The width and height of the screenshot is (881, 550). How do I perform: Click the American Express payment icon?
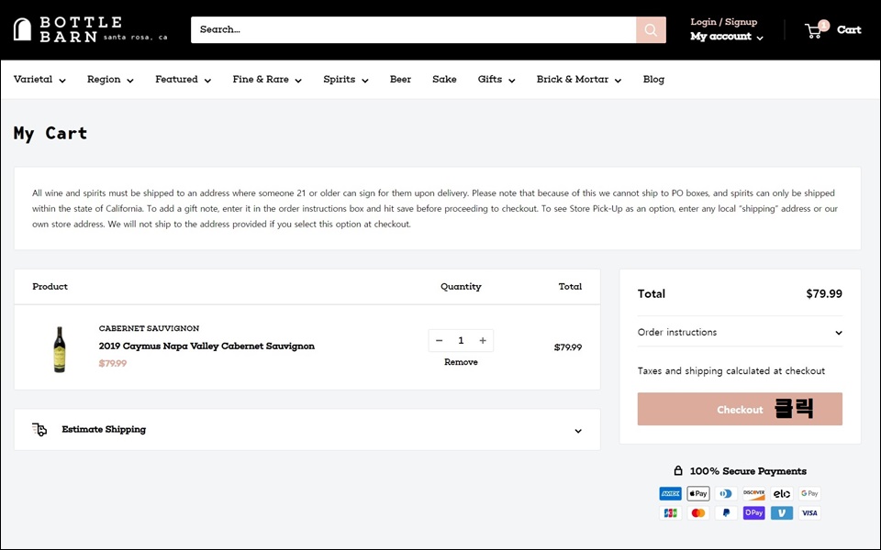tap(670, 494)
